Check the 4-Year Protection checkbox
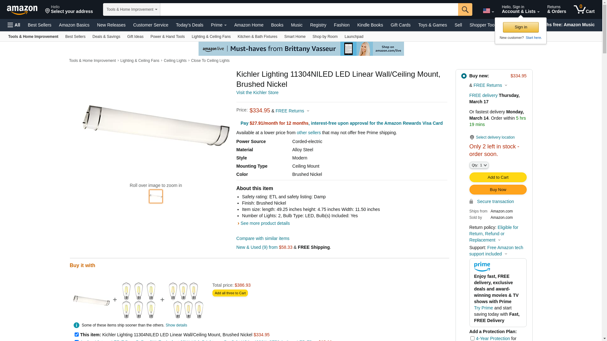The image size is (607, 341). click(472, 338)
